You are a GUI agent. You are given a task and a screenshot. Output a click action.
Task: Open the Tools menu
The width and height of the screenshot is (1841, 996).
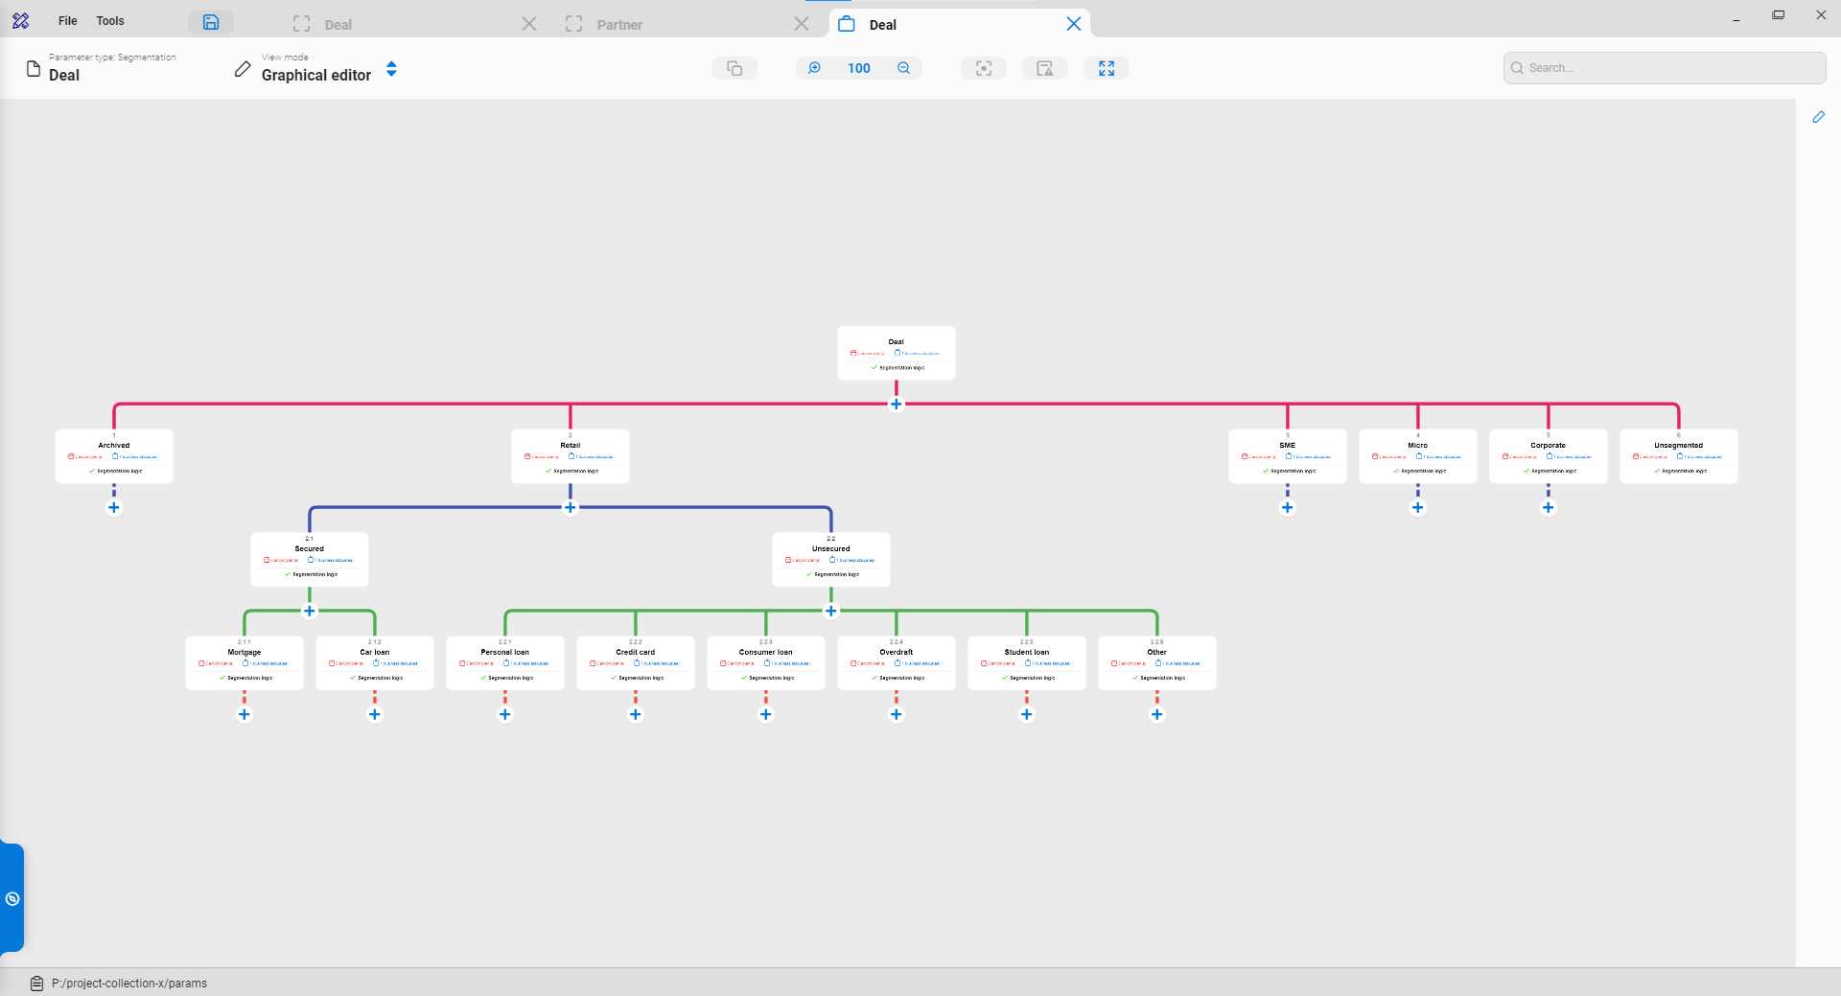[x=109, y=20]
